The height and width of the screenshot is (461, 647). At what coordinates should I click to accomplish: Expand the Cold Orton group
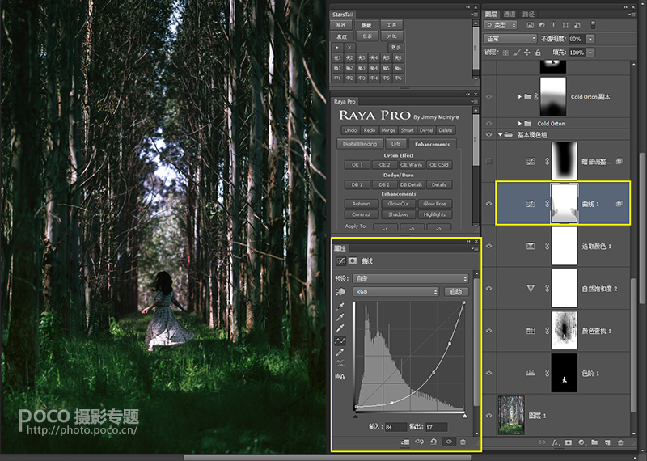520,124
